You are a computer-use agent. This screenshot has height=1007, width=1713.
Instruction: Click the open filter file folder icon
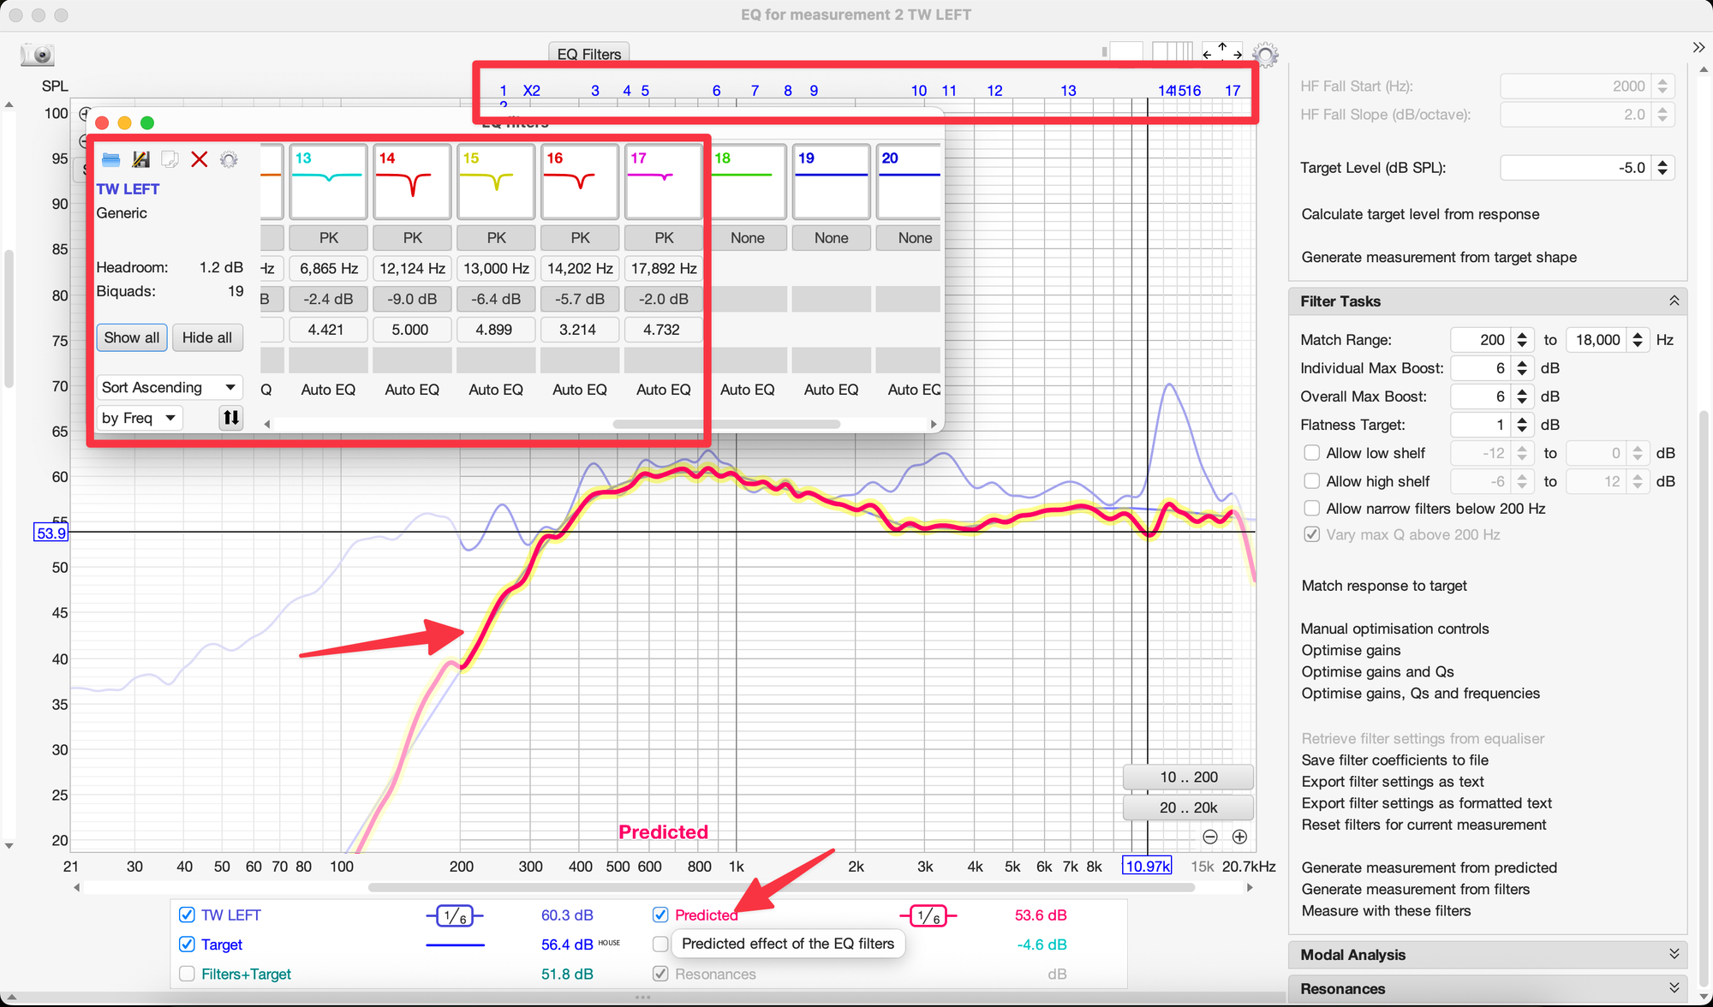click(110, 159)
